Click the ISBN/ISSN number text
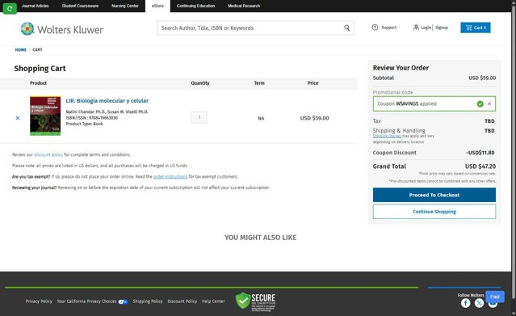 [x=92, y=118]
